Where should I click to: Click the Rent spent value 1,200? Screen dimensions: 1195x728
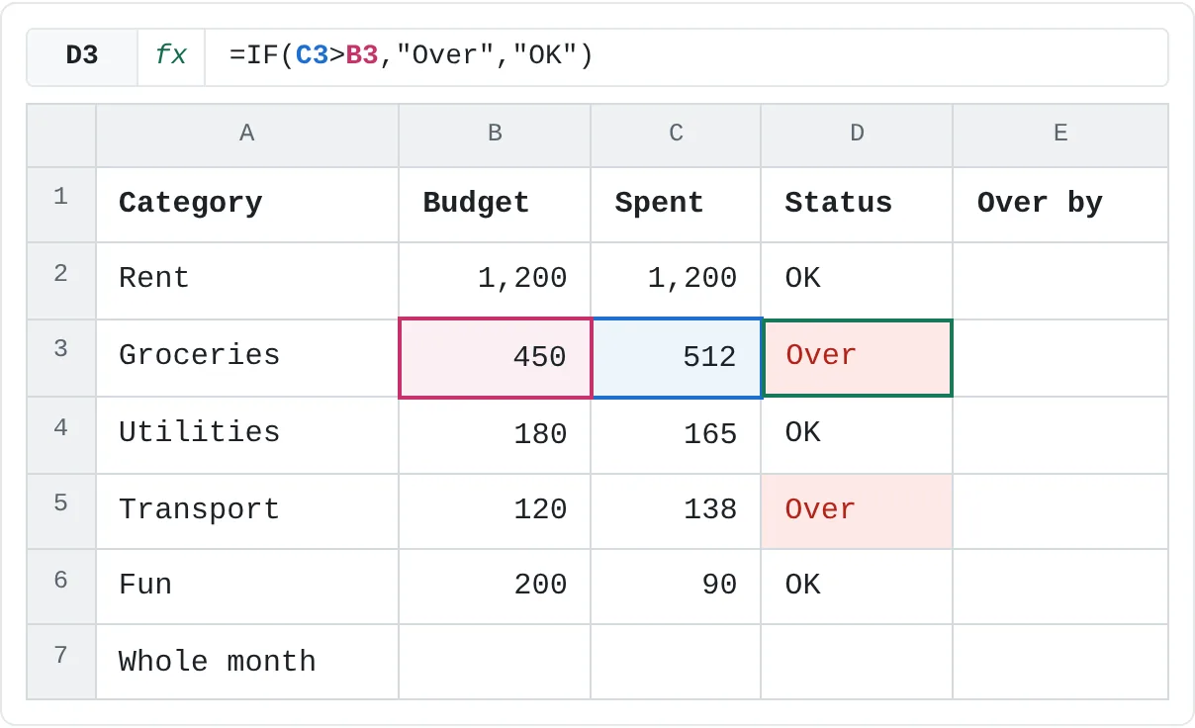pyautogui.click(x=676, y=280)
